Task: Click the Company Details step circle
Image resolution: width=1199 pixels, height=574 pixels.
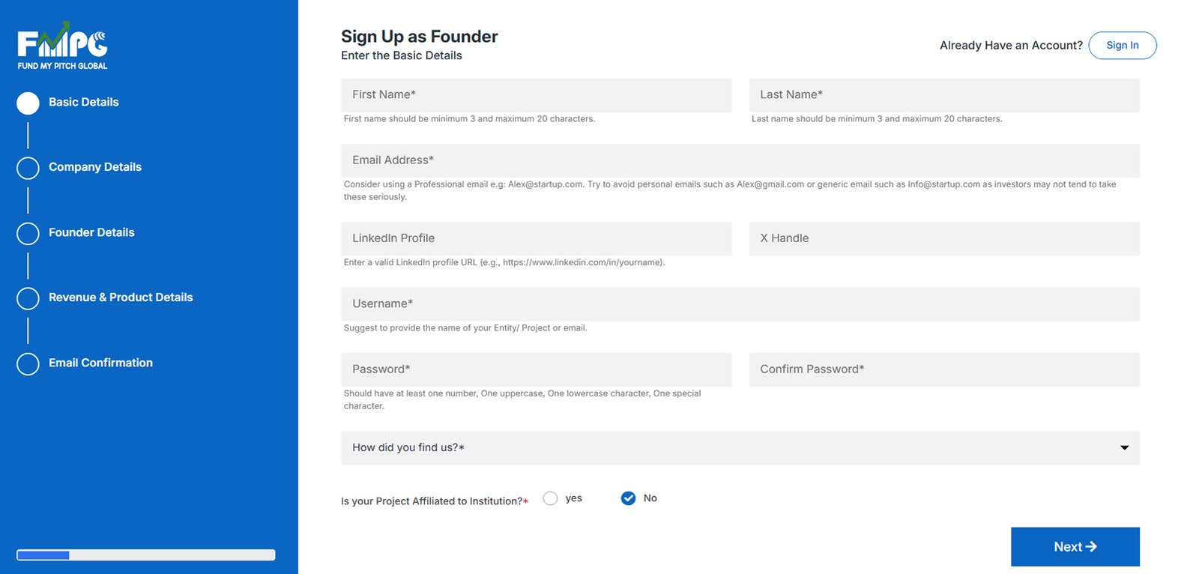Action: click(28, 169)
